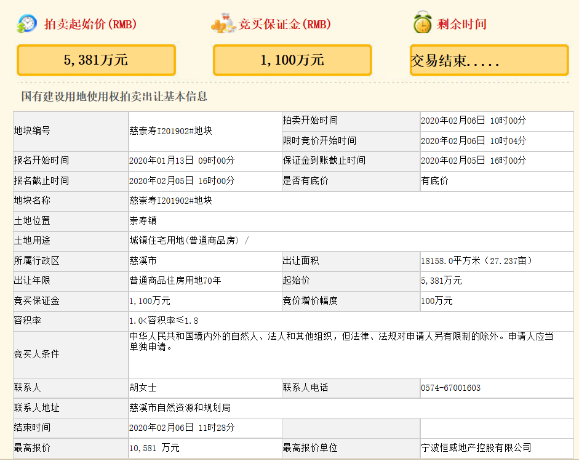Click the 崇寿镇 location value
The height and width of the screenshot is (461, 579).
point(143,220)
